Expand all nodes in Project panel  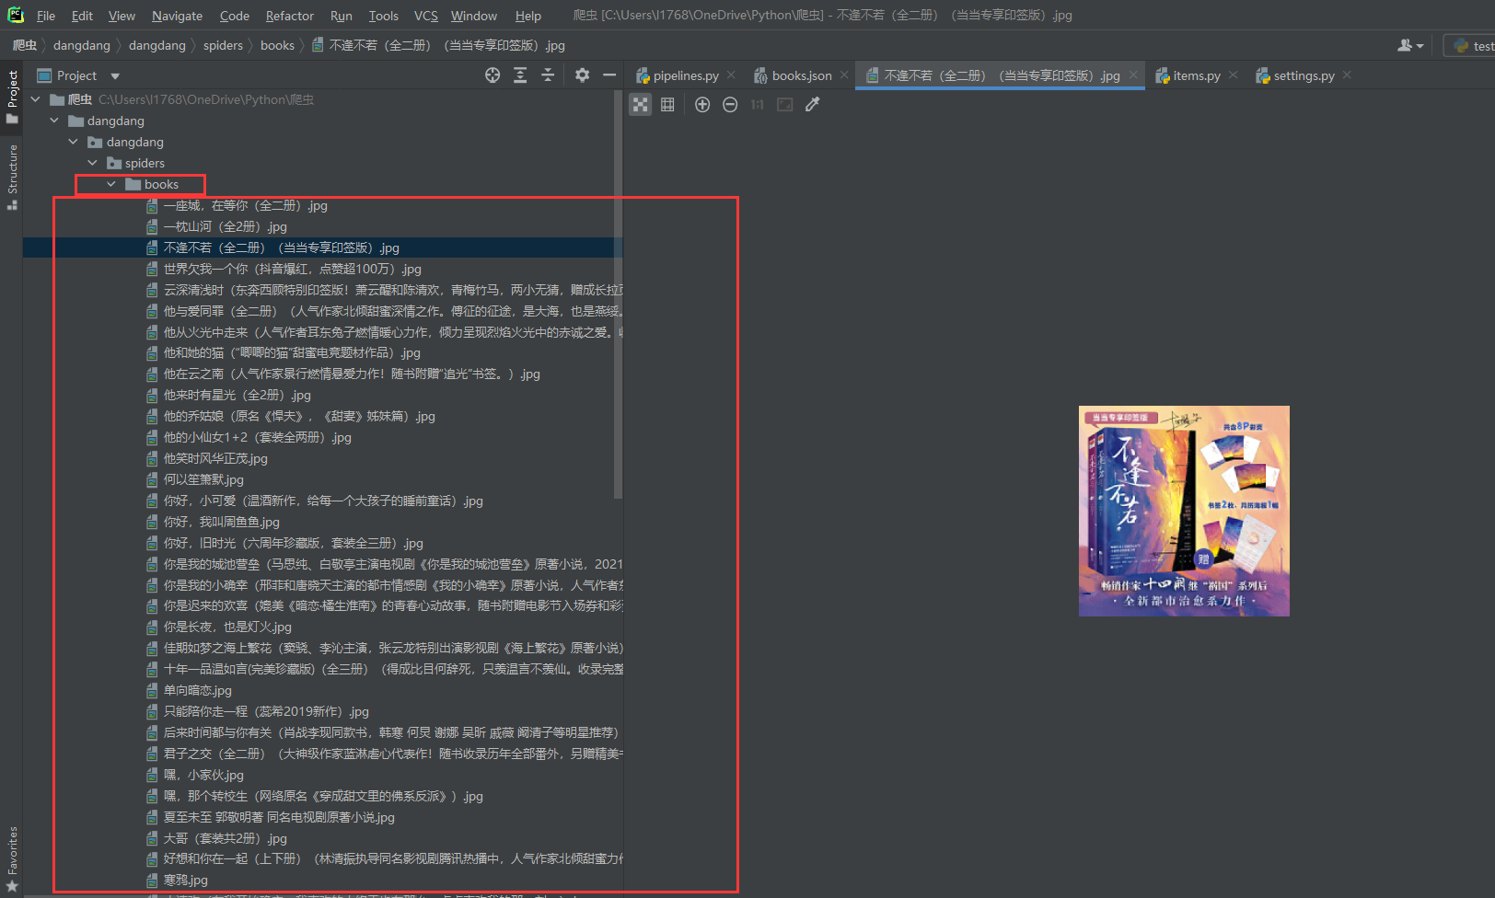tap(520, 75)
